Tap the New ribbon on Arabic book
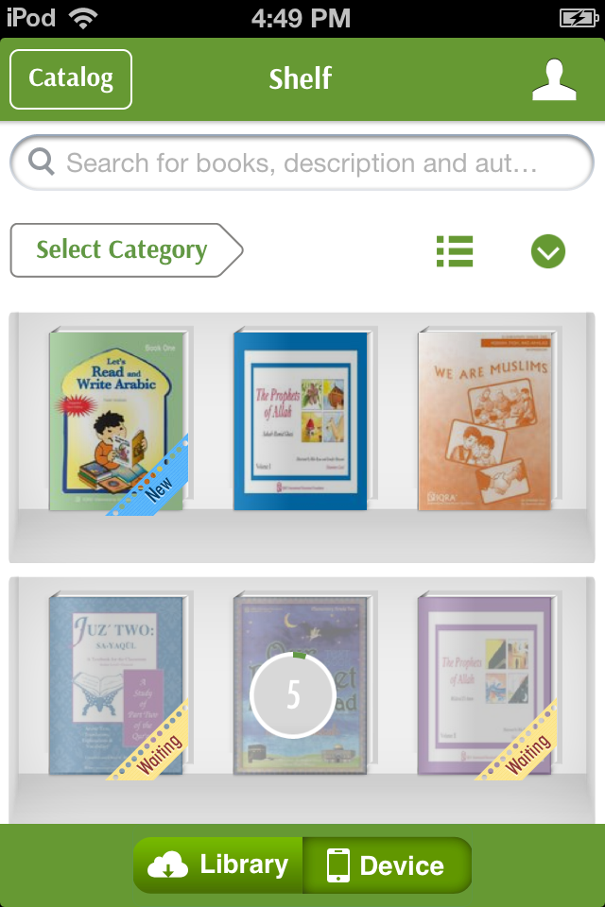605x907 pixels. pos(150,480)
